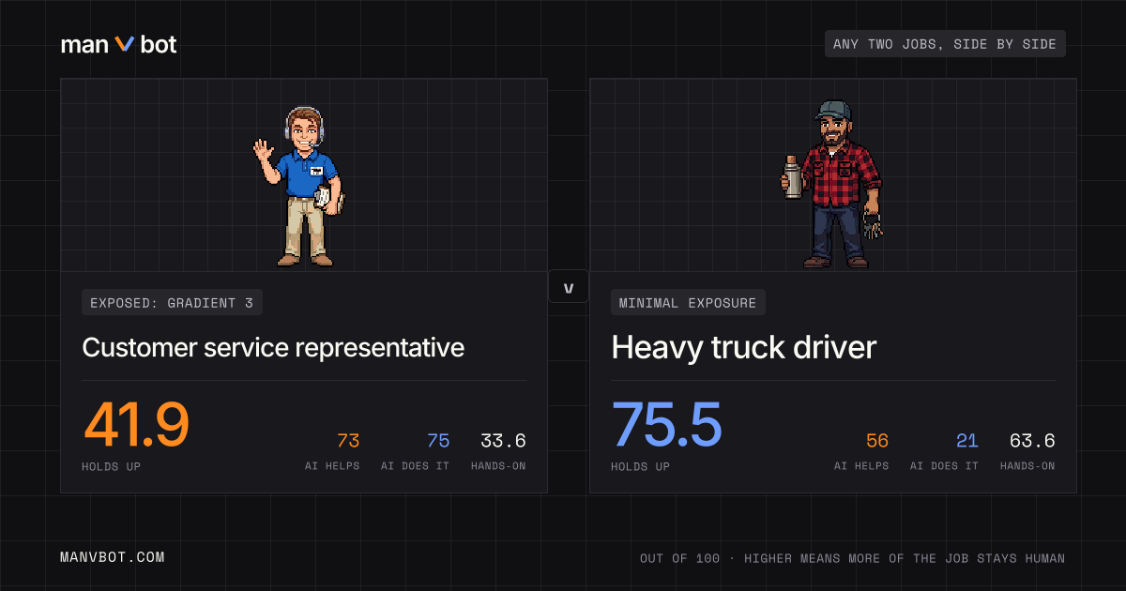Click the heavy truck driver pixel avatar

click(x=831, y=185)
